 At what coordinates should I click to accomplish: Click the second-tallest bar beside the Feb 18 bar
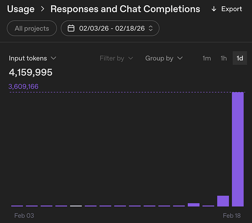point(223,201)
